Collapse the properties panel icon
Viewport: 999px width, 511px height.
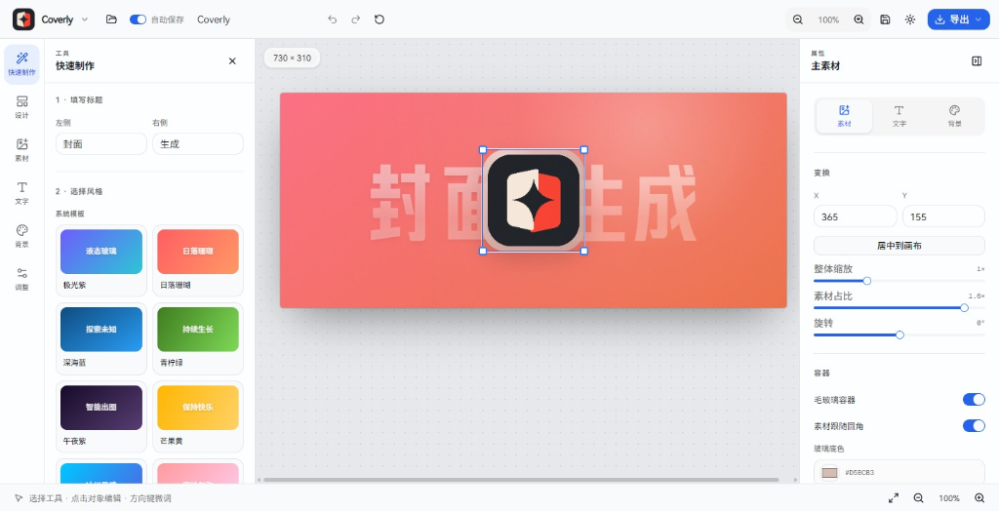(x=976, y=61)
